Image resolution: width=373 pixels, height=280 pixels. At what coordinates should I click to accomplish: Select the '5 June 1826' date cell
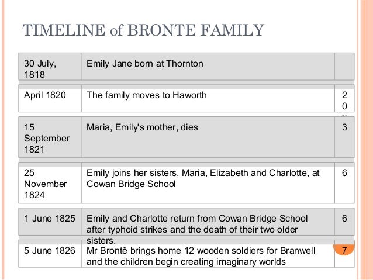click(50, 251)
